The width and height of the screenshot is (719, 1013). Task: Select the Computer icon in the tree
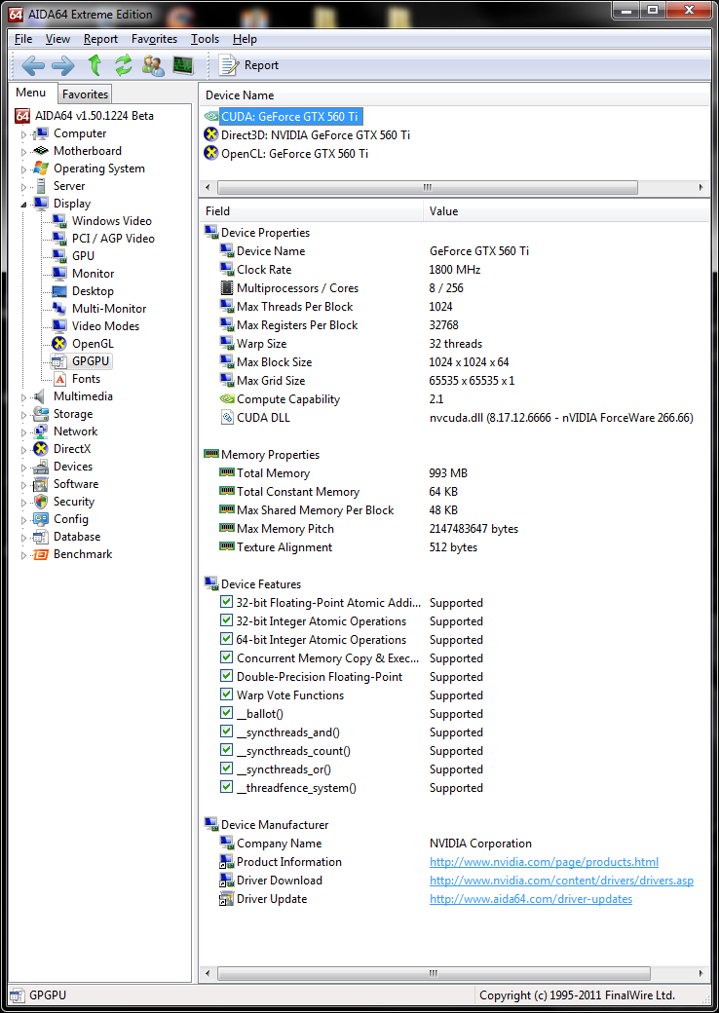pos(41,133)
